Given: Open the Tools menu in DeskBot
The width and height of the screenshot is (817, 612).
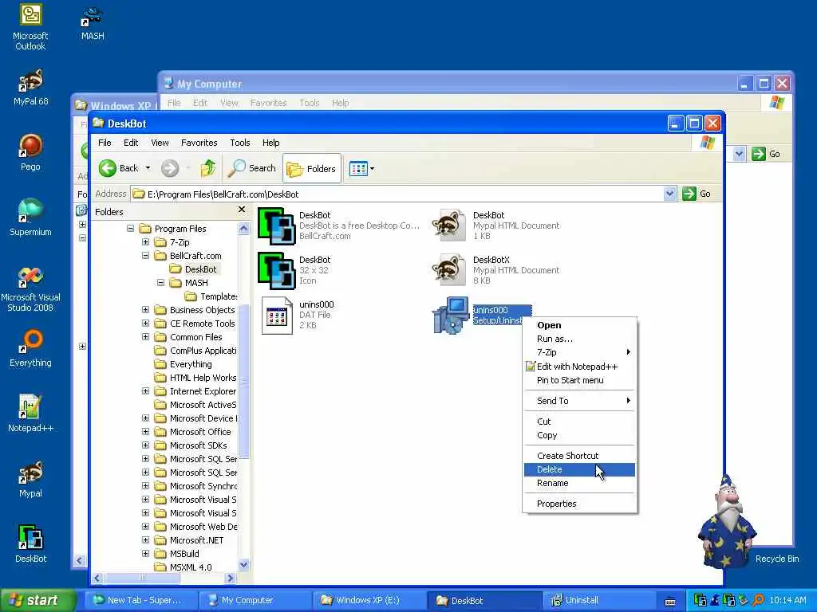Looking at the screenshot, I should coord(239,143).
